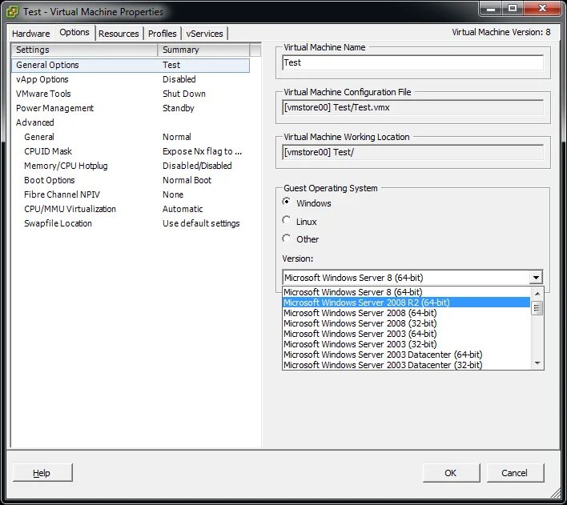Select the Power Management row
Image resolution: width=567 pixels, height=505 pixels.
tap(131, 109)
